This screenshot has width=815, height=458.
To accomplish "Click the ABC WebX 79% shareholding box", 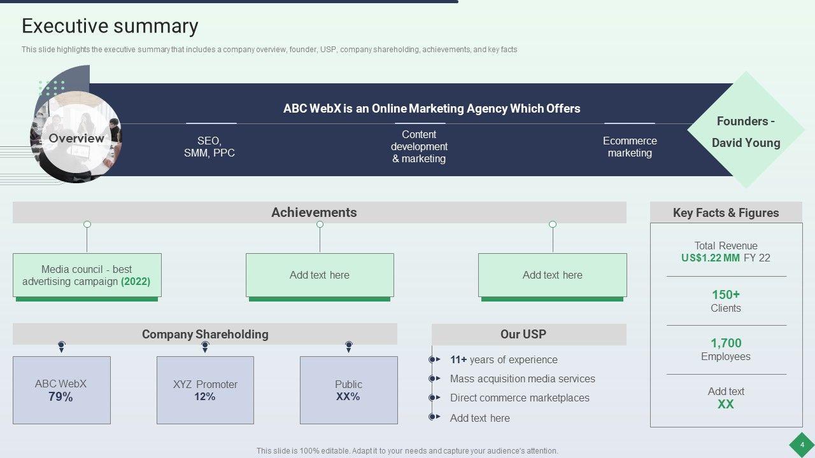I will 61,390.
